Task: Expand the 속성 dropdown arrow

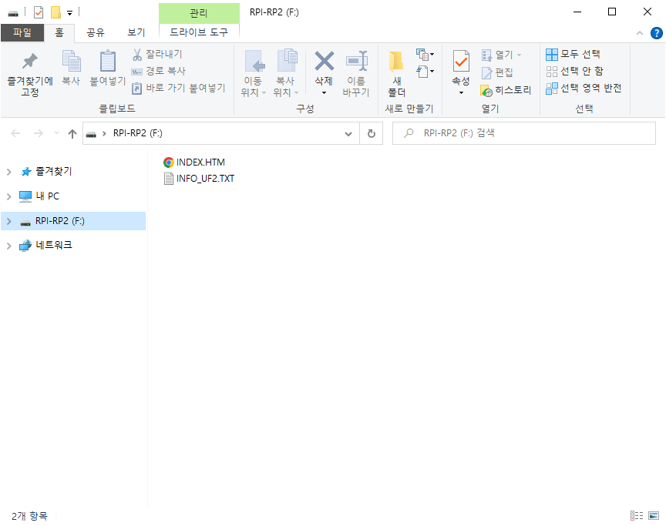Action: pyautogui.click(x=461, y=92)
